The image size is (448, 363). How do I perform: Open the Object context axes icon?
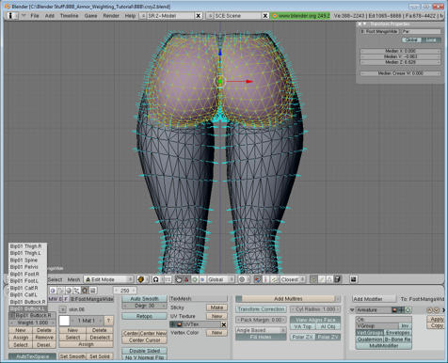pos(76,291)
